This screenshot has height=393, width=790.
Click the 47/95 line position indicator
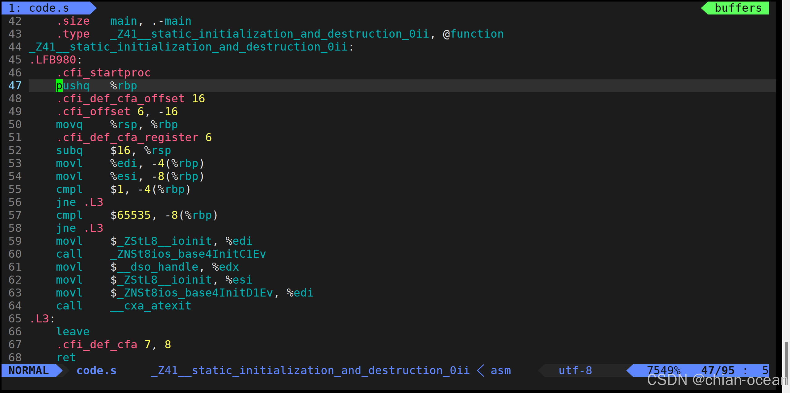(718, 370)
